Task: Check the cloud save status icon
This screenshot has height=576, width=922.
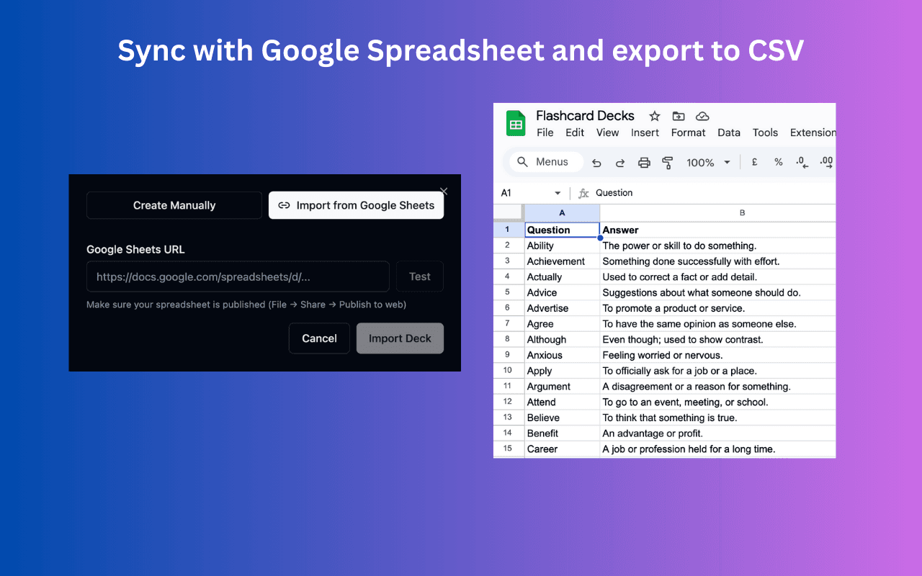Action: point(702,116)
